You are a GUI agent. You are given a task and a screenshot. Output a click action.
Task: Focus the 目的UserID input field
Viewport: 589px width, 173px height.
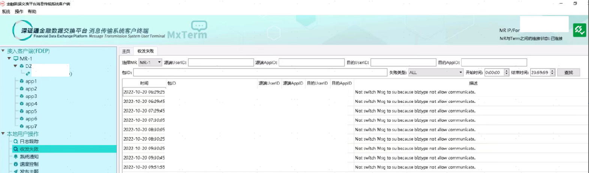(x=403, y=62)
